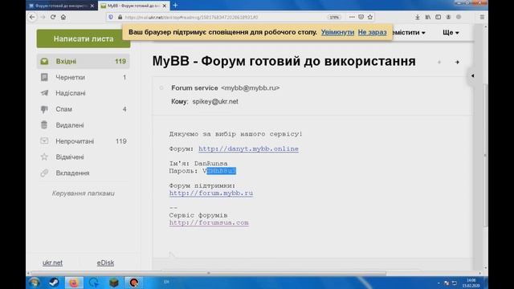Open the ukr.net link at bottom left
Image resolution: width=514 pixels, height=289 pixels.
pyautogui.click(x=52, y=263)
